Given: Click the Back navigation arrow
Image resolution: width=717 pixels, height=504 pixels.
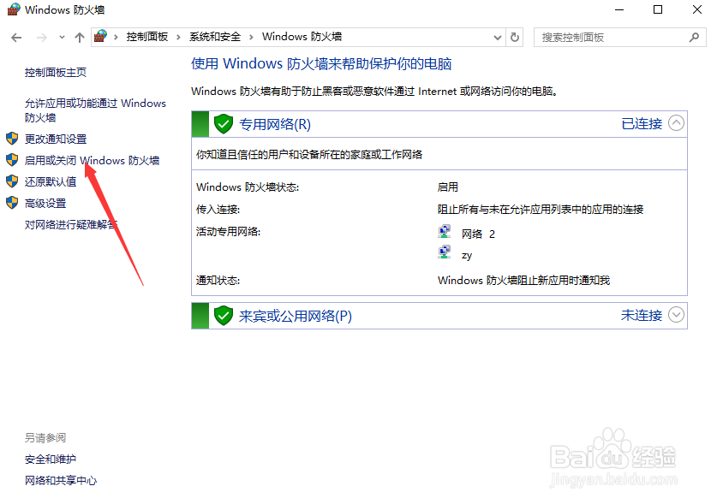Looking at the screenshot, I should (x=16, y=38).
